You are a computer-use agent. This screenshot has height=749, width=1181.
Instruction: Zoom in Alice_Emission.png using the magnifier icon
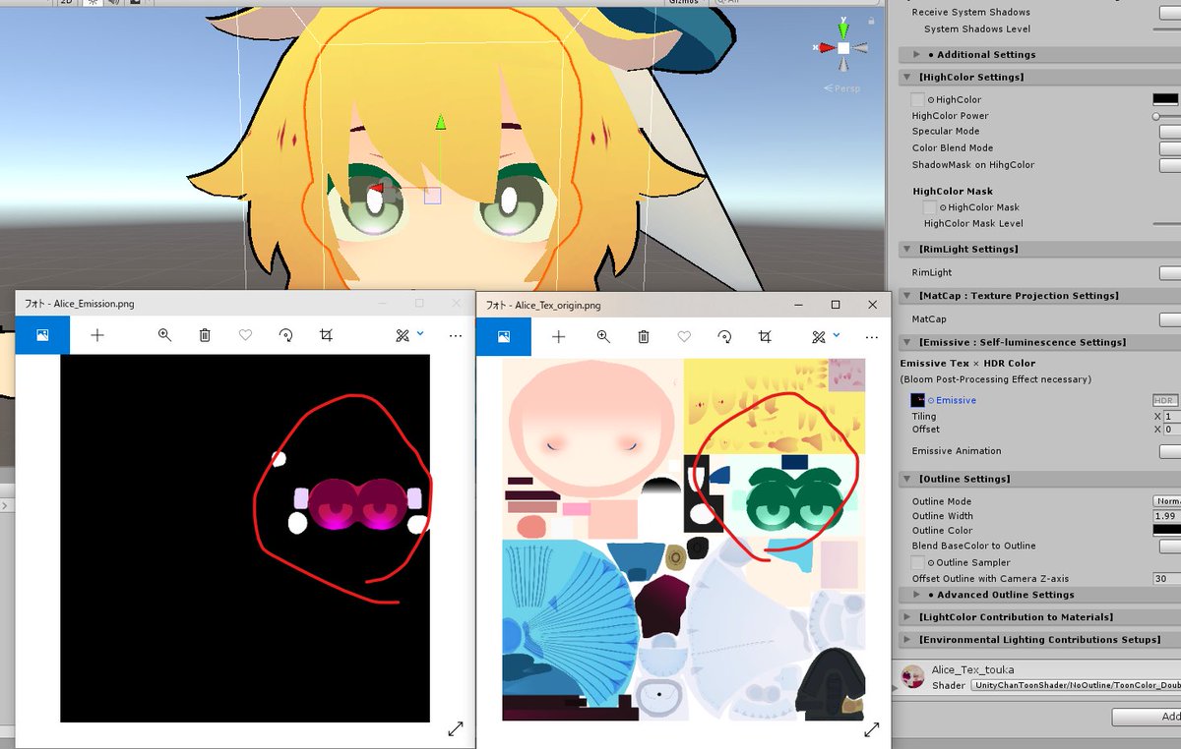tap(164, 335)
